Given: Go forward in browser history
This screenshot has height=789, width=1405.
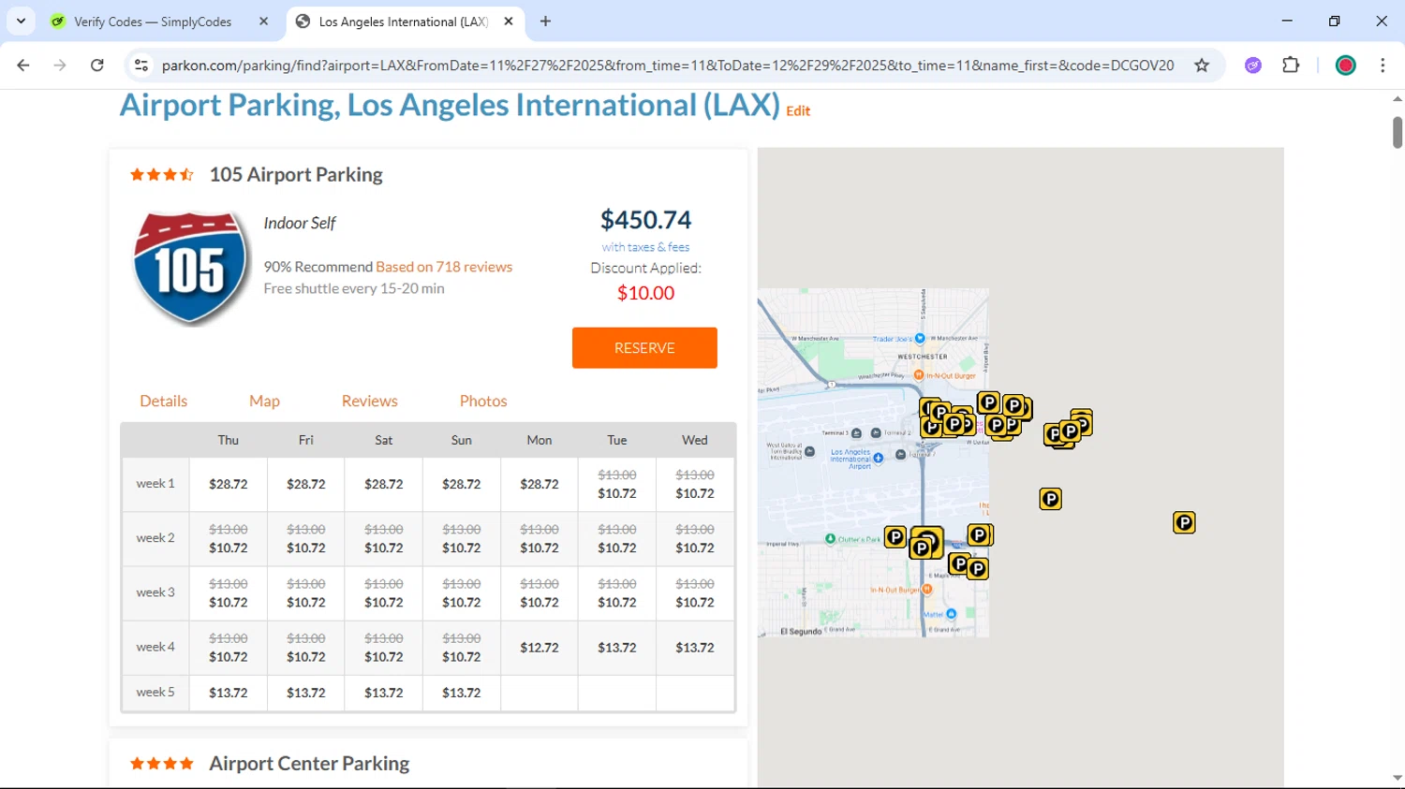Looking at the screenshot, I should 60,66.
